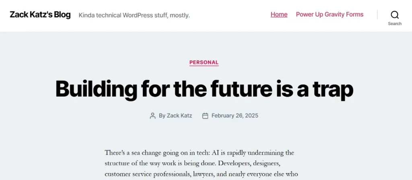This screenshot has width=412, height=180.
Task: Open the PERSONAL category link
Action: coord(204,62)
